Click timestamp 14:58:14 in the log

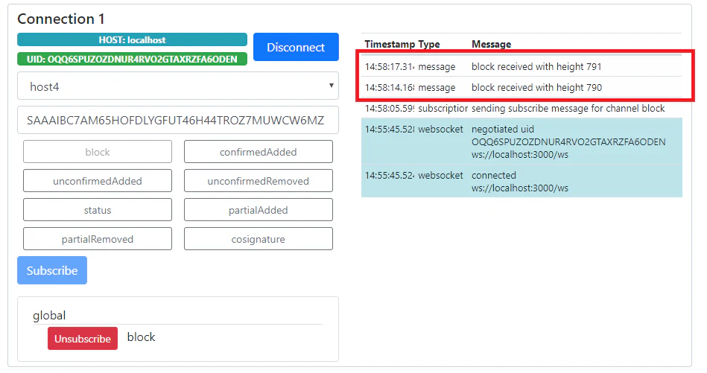(x=390, y=87)
